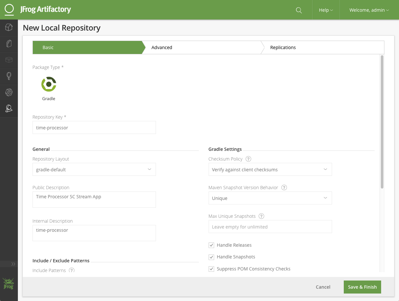
Task: Open Artifacts icon in sidebar
Action: 9,44
